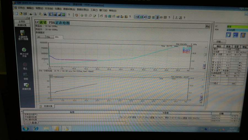The height and width of the screenshot is (140, 248).
Task: Open the 工具(T) menu
Action: pos(94,10)
